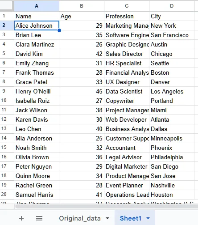This screenshot has width=198, height=225.
Task: Select the Noah Smith cell
Action: 37,148
